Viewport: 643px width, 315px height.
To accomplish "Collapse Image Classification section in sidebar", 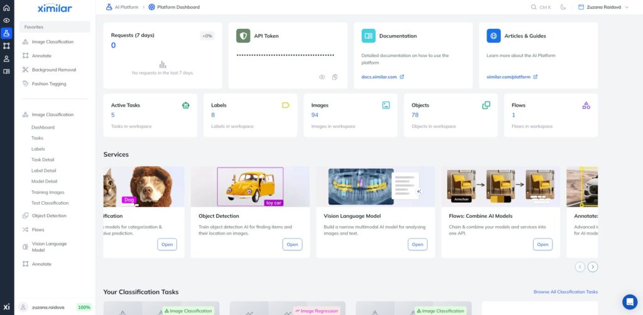I will [53, 115].
